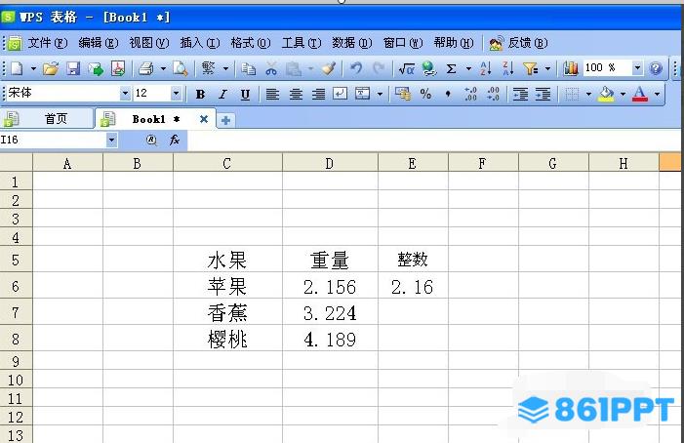Viewport: 684px width, 443px height.
Task: Toggle underline formatting
Action: coord(245,95)
